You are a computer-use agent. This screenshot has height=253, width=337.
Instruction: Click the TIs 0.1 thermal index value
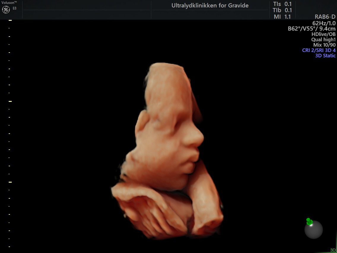point(282,4)
